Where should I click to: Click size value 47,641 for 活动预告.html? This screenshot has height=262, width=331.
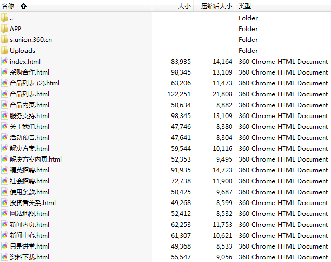click(181, 138)
